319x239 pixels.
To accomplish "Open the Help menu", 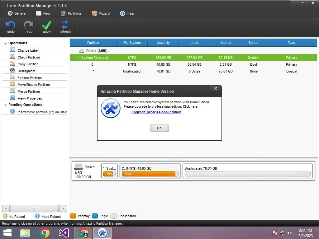I will 127,13.
